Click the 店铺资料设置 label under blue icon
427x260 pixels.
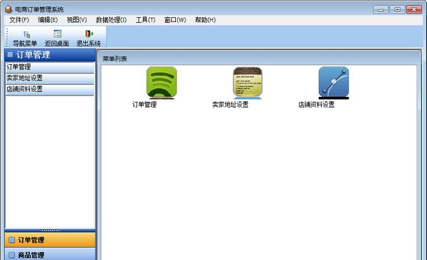pos(316,105)
